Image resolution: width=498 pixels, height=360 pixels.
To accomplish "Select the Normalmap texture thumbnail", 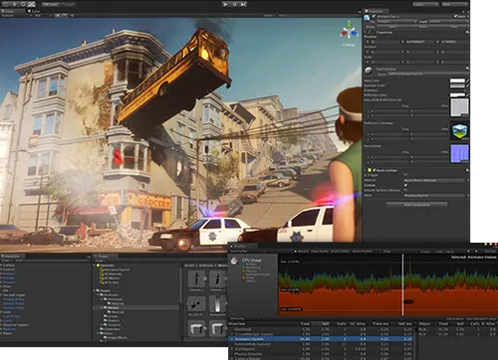I will click(459, 153).
